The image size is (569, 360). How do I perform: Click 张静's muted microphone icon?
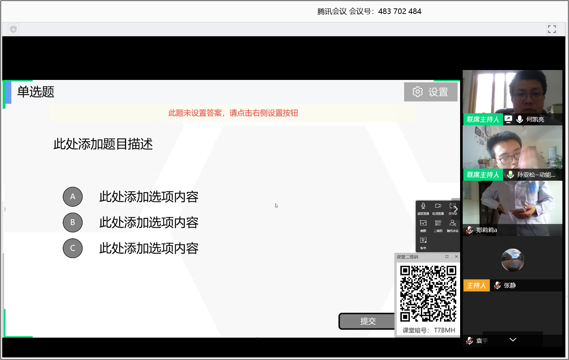pos(497,285)
